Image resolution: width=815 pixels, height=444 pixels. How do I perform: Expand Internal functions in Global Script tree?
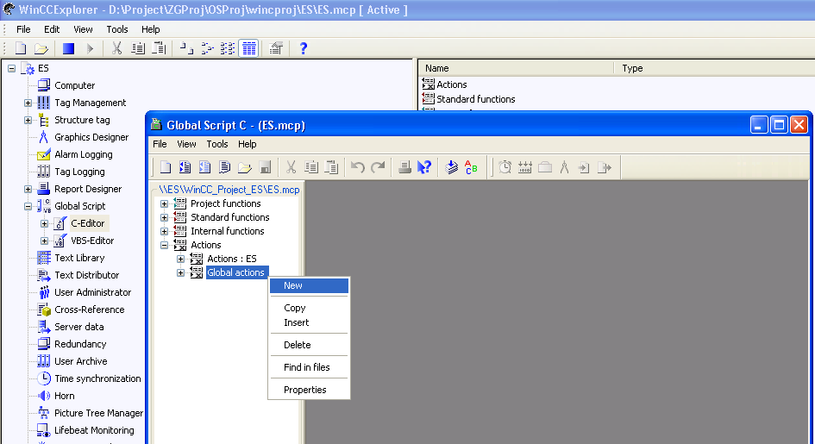point(164,231)
